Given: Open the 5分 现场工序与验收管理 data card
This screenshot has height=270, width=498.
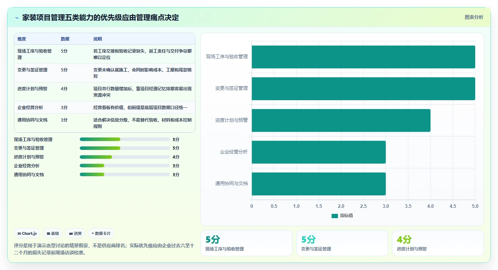Looking at the screenshot, I should coord(246,243).
